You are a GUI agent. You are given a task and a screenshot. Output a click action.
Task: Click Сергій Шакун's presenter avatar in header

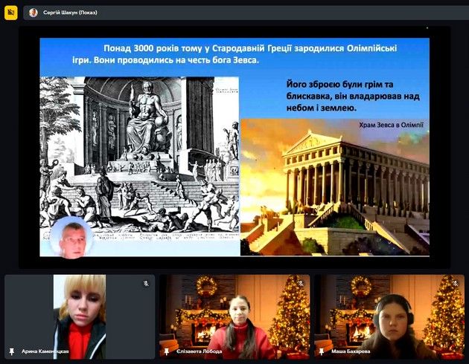coord(33,13)
